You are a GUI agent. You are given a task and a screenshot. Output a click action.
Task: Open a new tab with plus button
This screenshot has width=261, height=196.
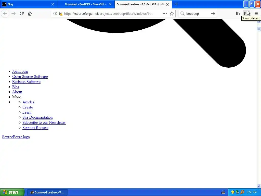point(176,4)
